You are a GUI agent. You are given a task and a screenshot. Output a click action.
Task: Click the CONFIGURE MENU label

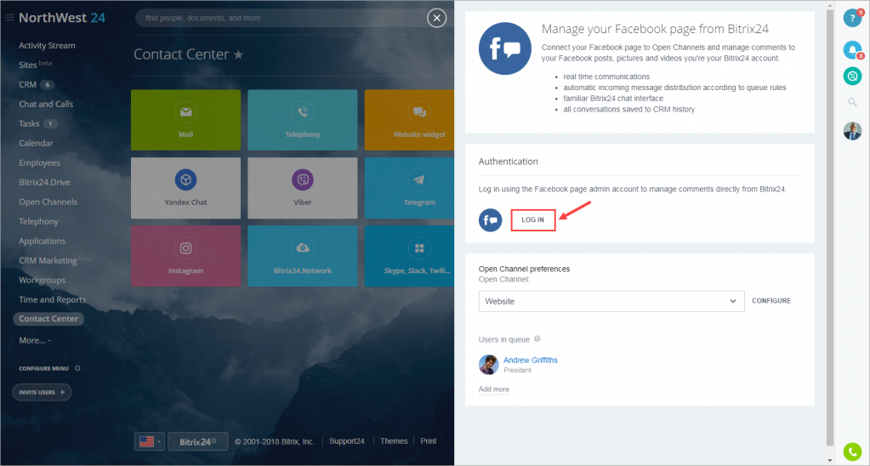coord(44,368)
